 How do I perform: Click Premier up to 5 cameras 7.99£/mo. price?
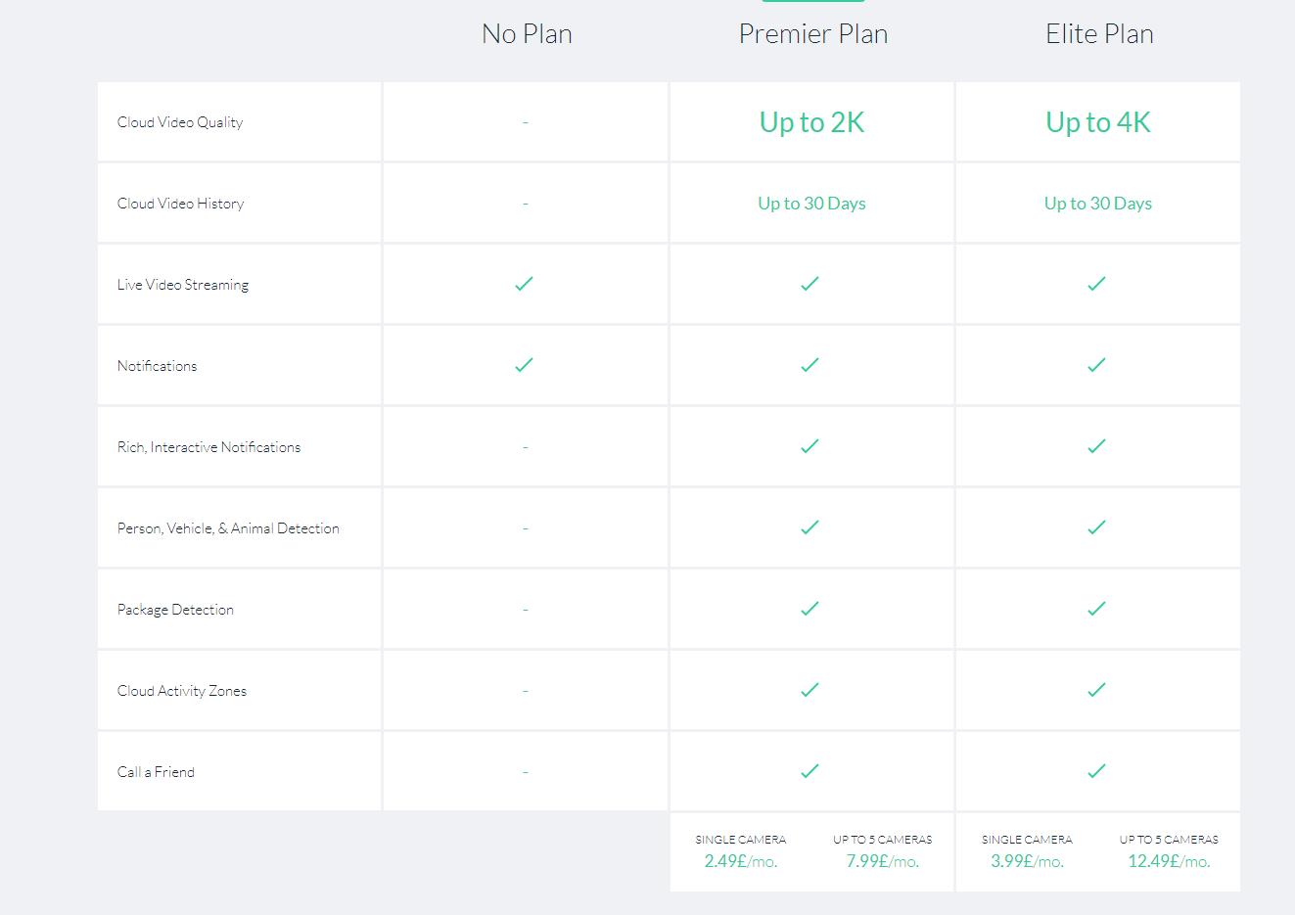point(882,861)
